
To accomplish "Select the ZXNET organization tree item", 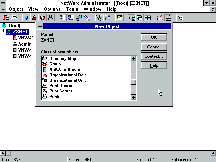I will pos(17,32).
